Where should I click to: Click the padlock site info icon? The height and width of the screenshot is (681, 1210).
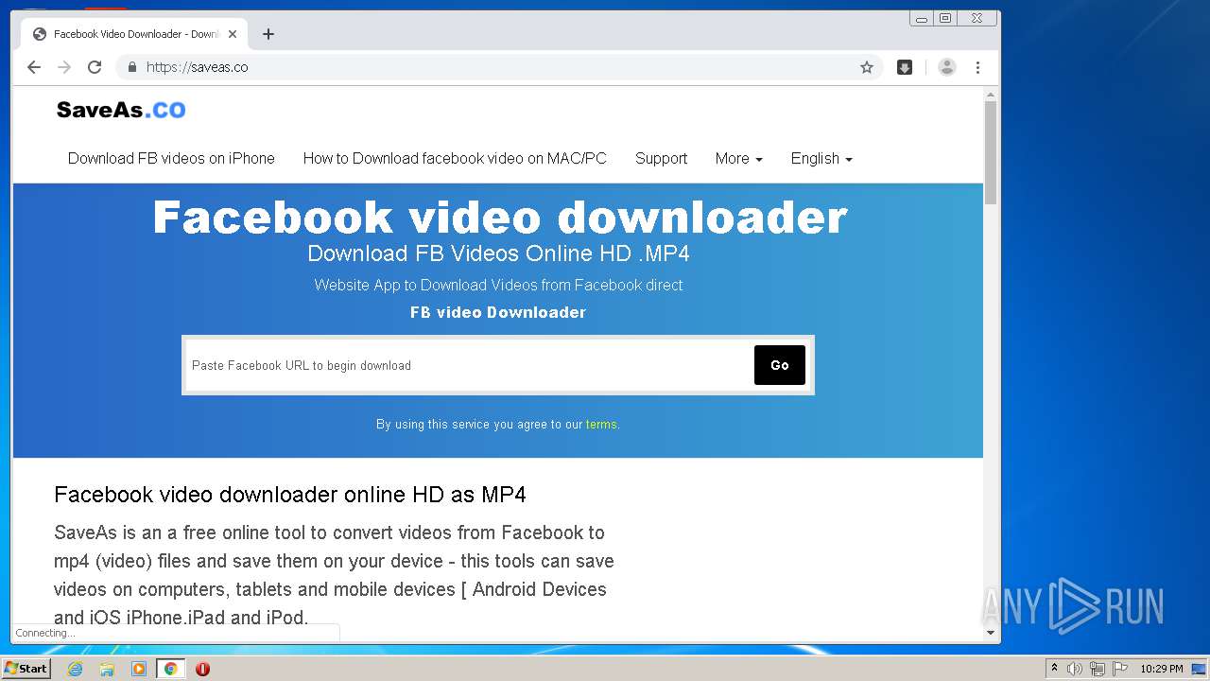tap(131, 67)
